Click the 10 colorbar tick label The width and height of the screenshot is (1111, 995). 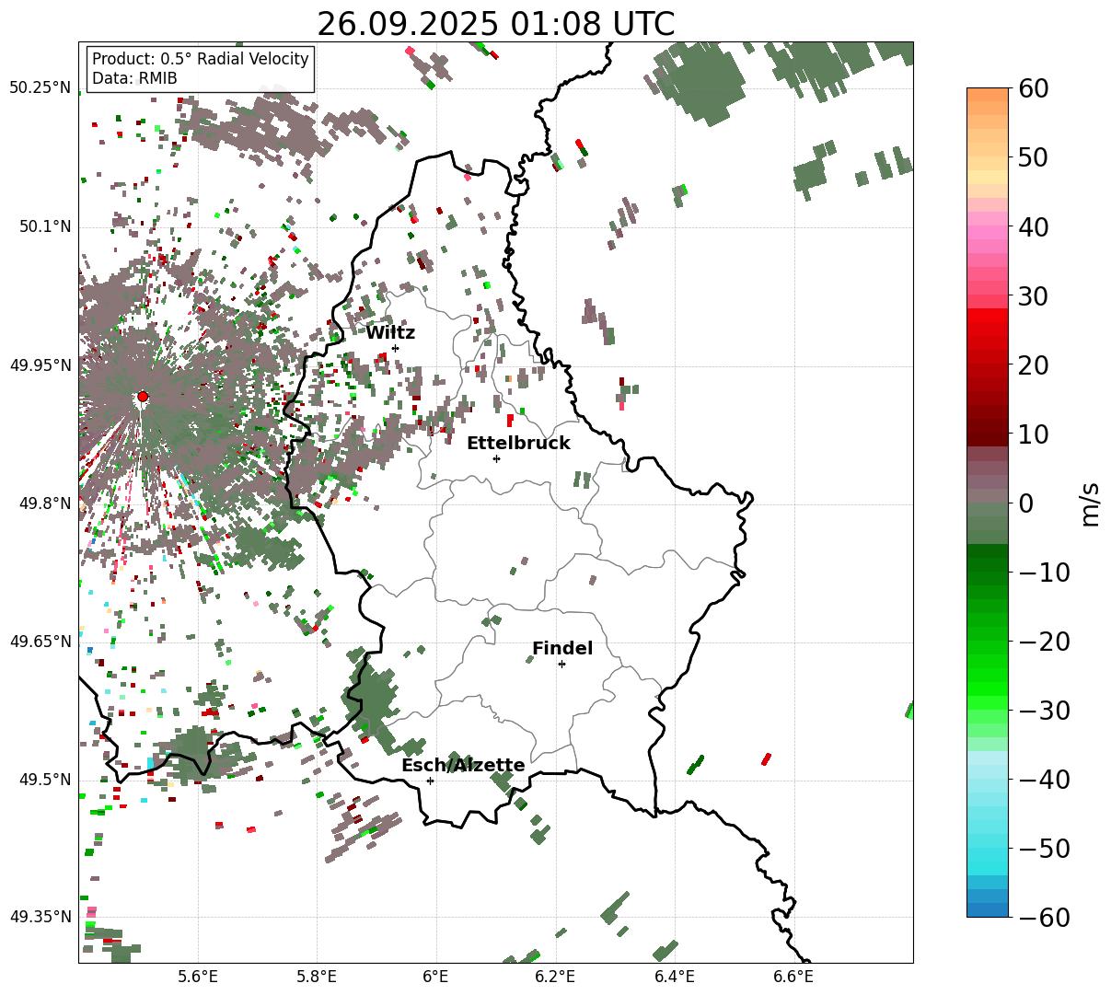pos(1034,434)
